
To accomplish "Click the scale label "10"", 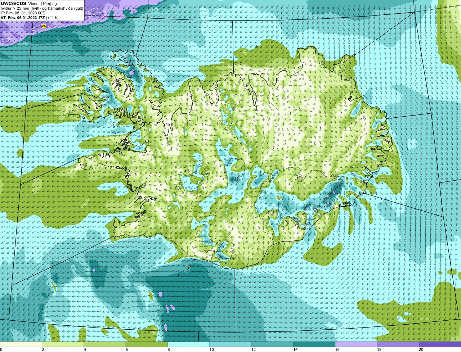I will [x=211, y=349].
